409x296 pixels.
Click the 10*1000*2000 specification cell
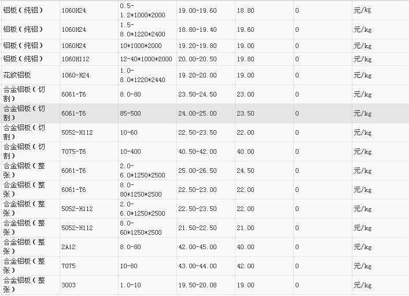tap(141, 45)
